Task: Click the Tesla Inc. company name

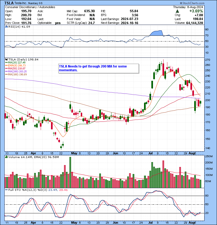Action: coord(21,3)
